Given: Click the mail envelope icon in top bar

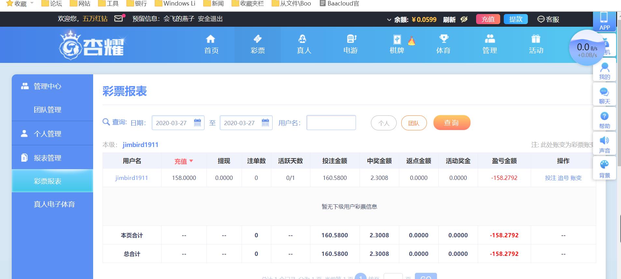Looking at the screenshot, I should pos(119,19).
